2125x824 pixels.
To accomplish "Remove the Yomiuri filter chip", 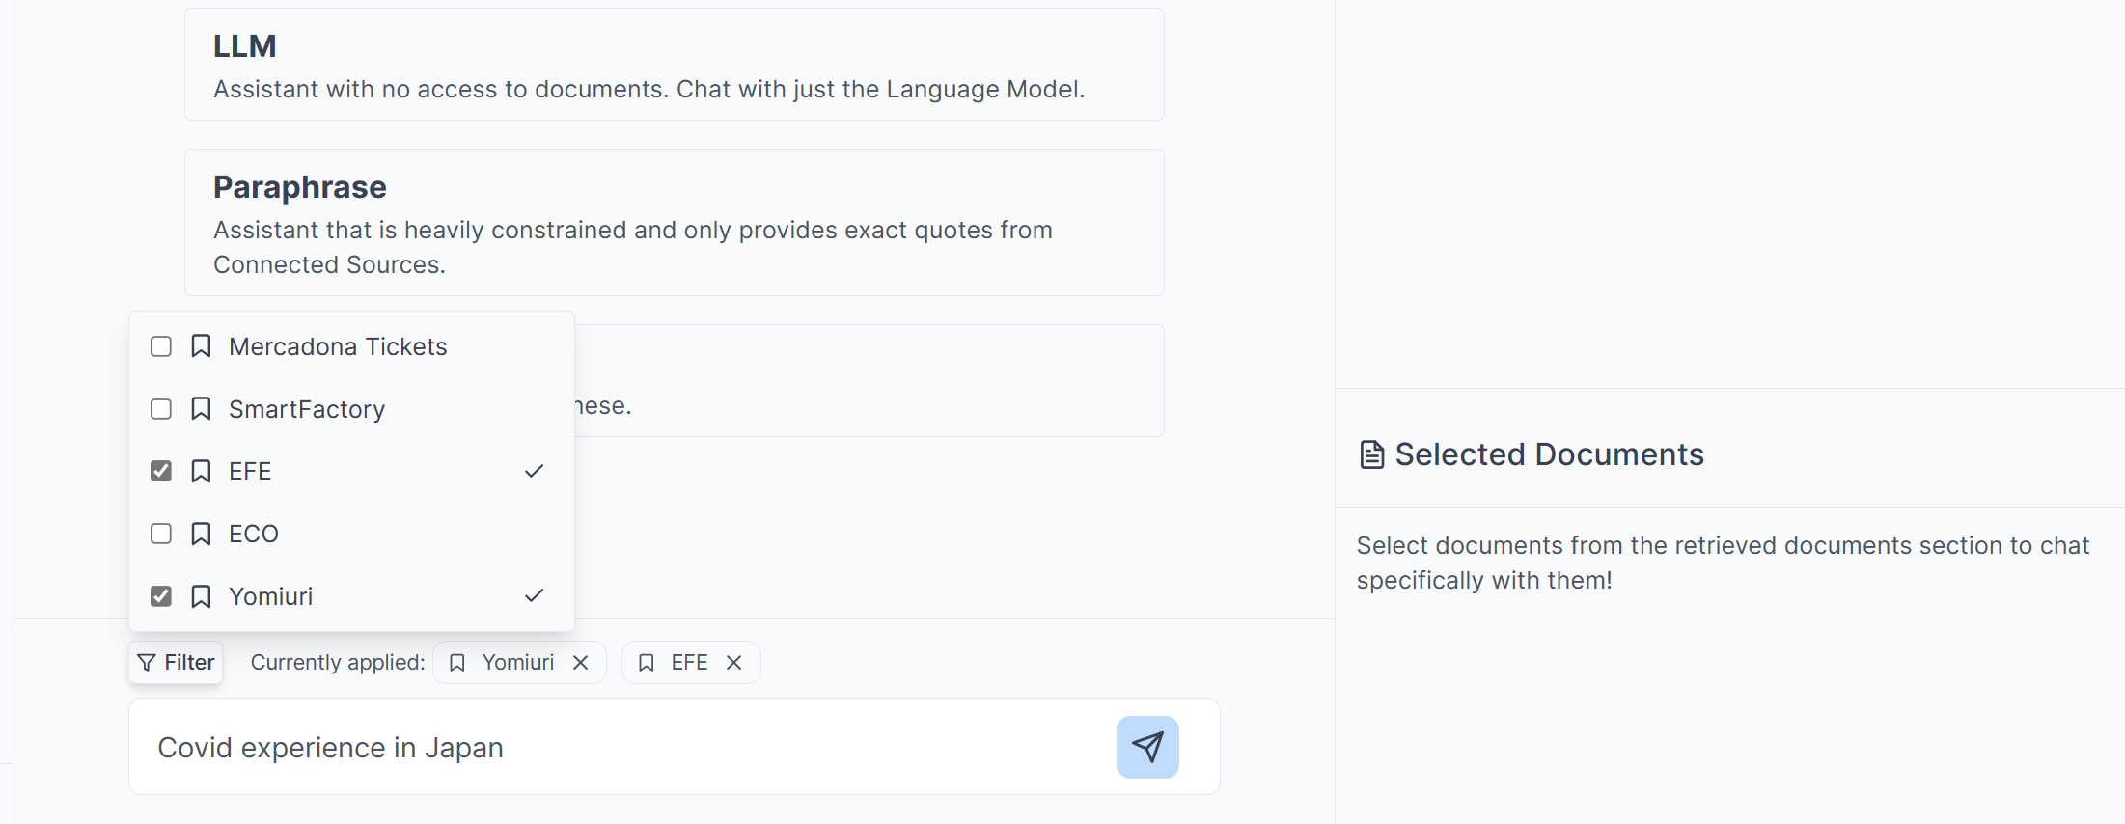I will (581, 662).
